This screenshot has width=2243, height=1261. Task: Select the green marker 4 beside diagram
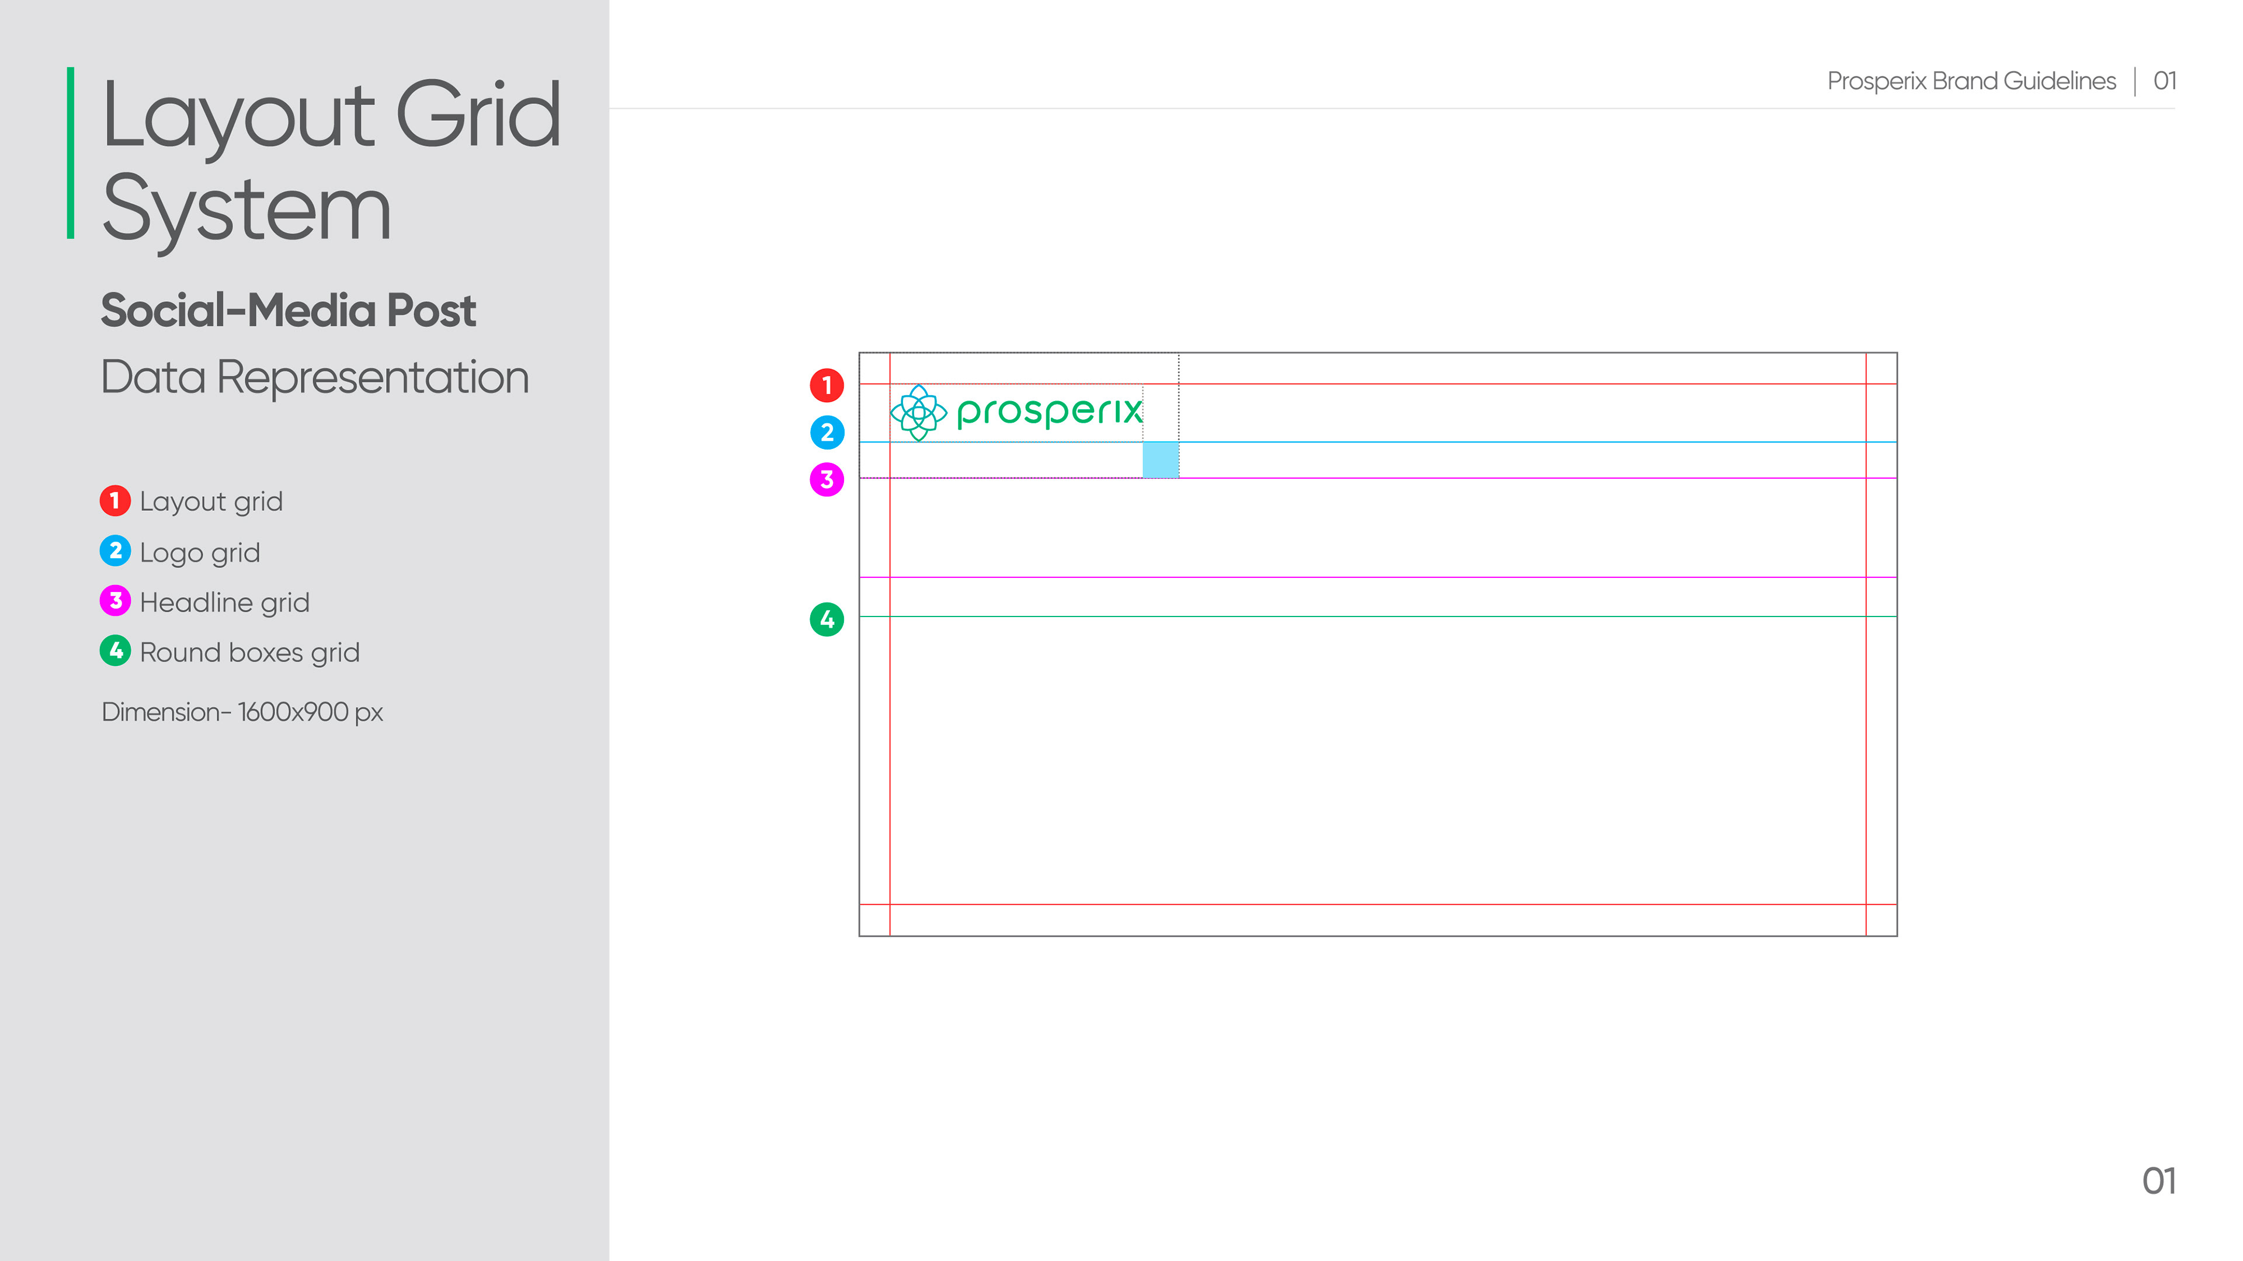pos(827,619)
